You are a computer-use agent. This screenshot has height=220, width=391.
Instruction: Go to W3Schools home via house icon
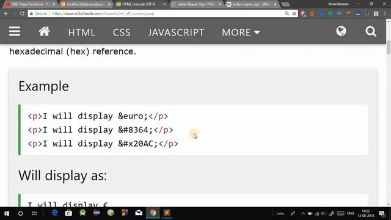(x=44, y=32)
